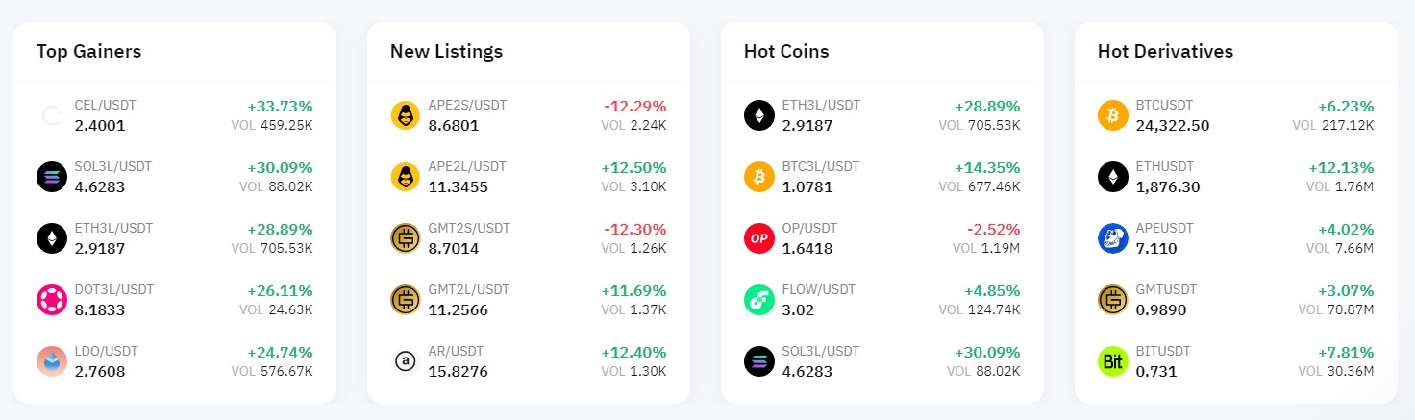1415x420 pixels.
Task: Select the BTC3L/USDT pair in Hot Coins
Action: (x=882, y=177)
